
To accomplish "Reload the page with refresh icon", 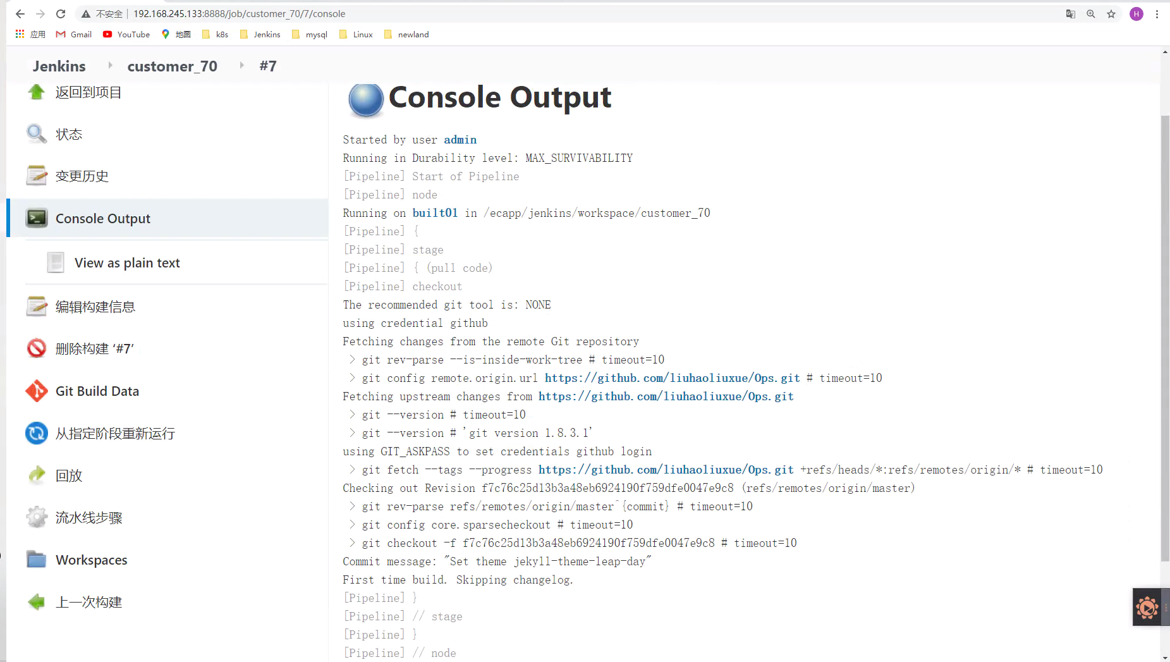I will [x=61, y=14].
